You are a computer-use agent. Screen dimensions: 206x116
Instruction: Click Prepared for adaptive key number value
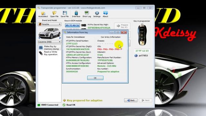[108, 72]
